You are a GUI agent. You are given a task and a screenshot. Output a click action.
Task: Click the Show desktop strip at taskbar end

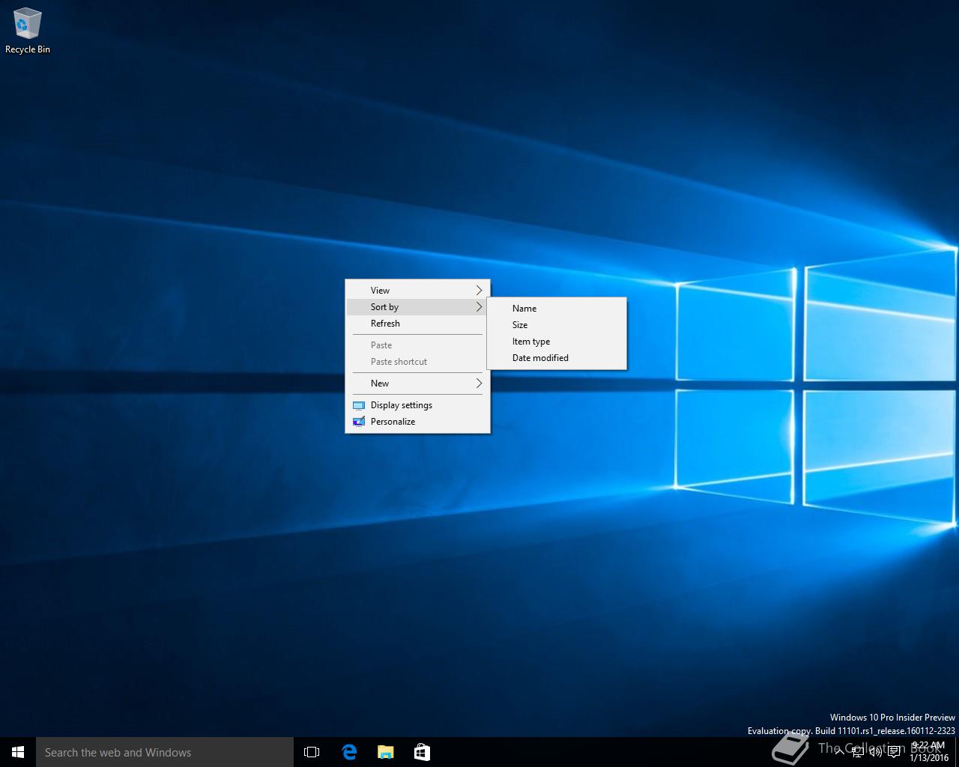(x=957, y=752)
